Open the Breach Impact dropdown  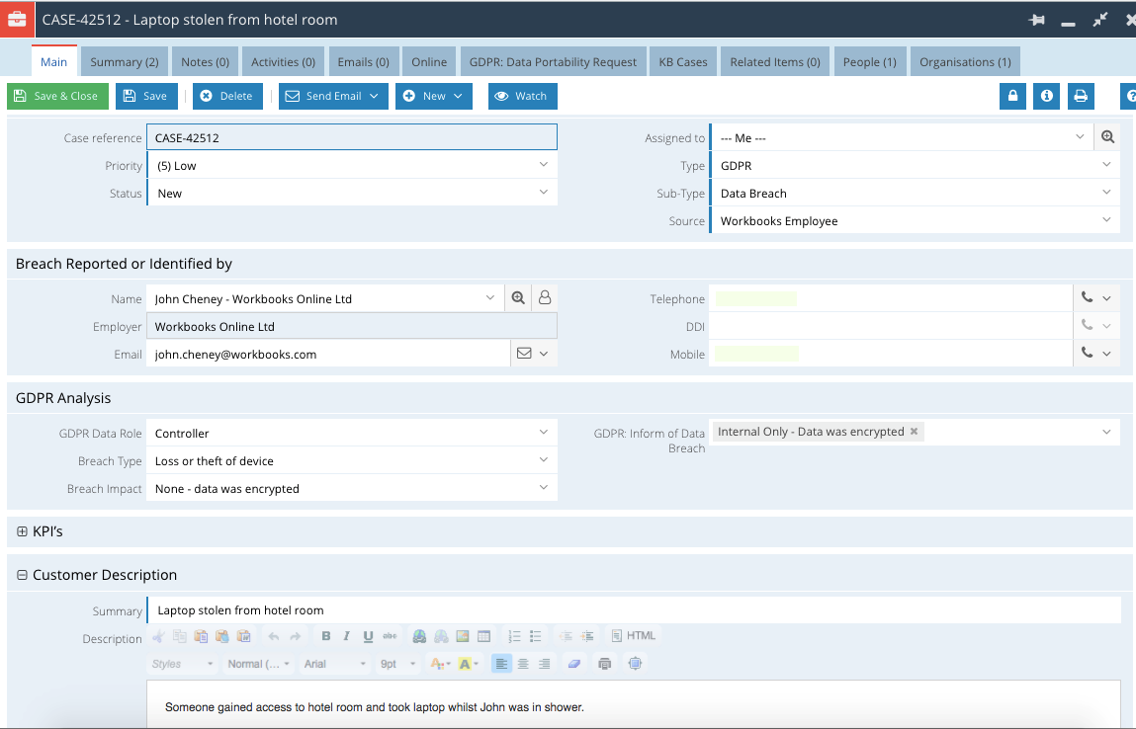pos(544,488)
